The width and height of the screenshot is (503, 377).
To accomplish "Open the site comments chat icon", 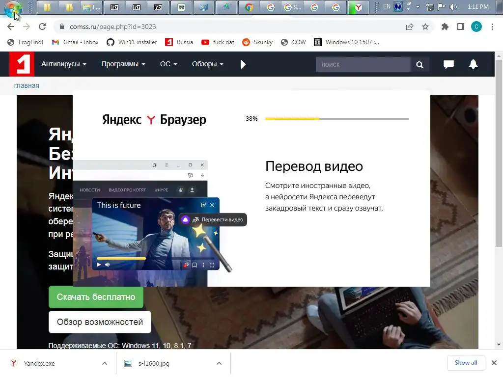I will click(x=448, y=64).
